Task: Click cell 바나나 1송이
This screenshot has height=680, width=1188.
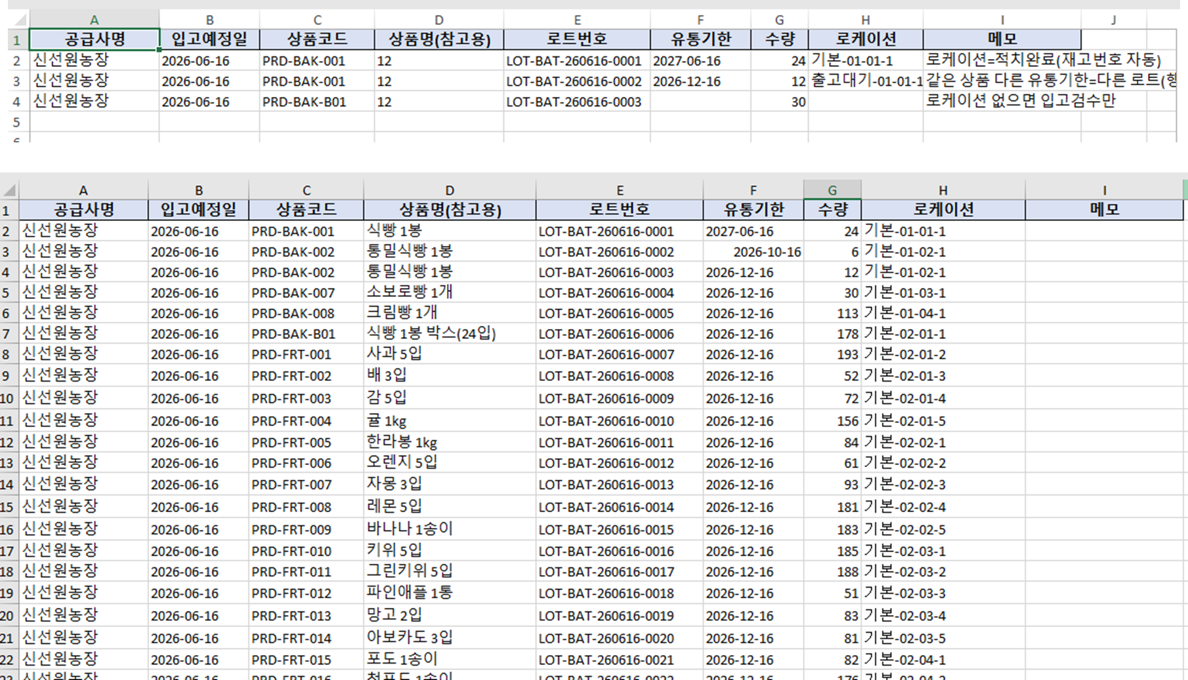Action: [449, 529]
